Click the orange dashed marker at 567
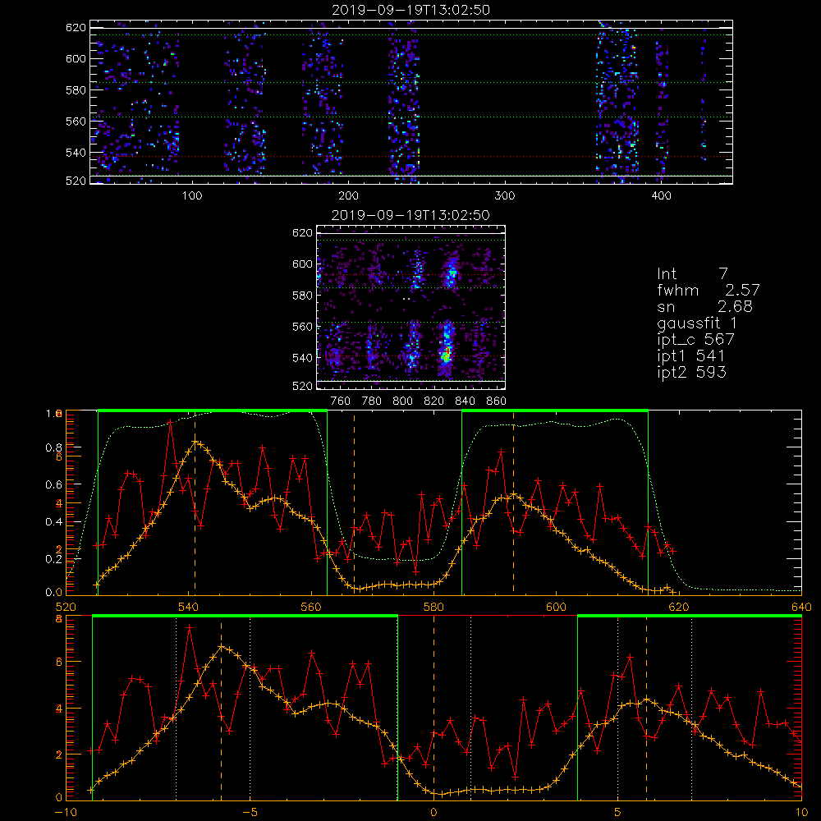Screen dimensions: 821x821 [x=354, y=502]
